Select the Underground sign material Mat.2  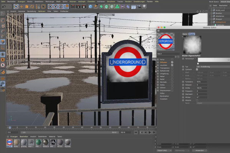pos(9,143)
